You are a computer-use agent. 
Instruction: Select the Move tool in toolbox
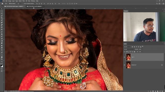coord(2,9)
